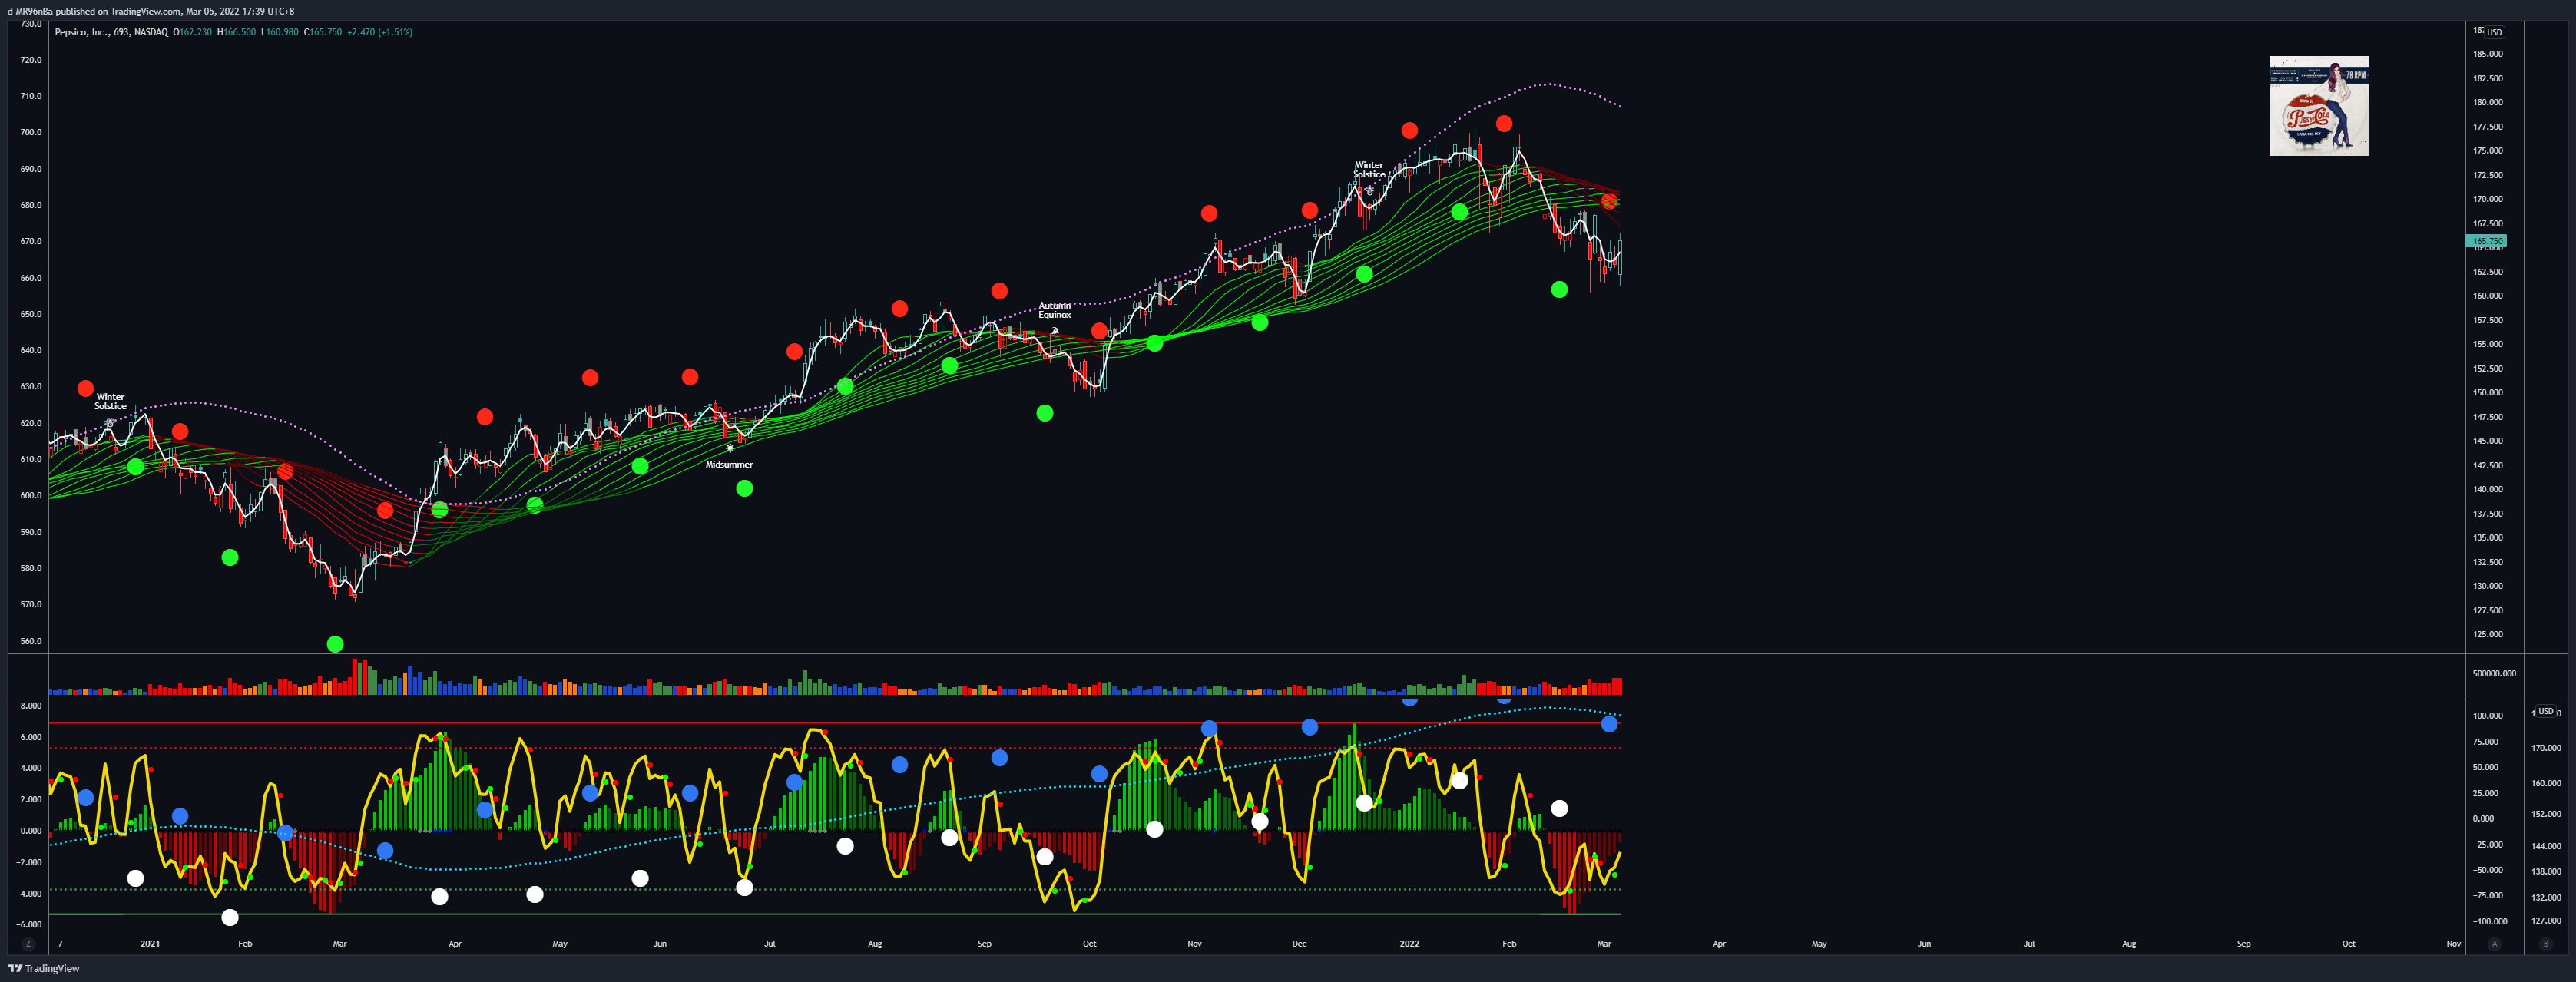Image resolution: width=2576 pixels, height=982 pixels.
Task: Click the 730.0 value on left price axis
Action: click(x=31, y=24)
